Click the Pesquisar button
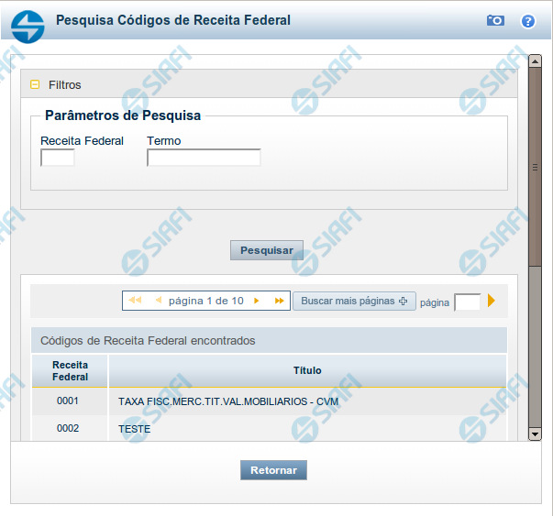This screenshot has height=516, width=553. point(266,250)
